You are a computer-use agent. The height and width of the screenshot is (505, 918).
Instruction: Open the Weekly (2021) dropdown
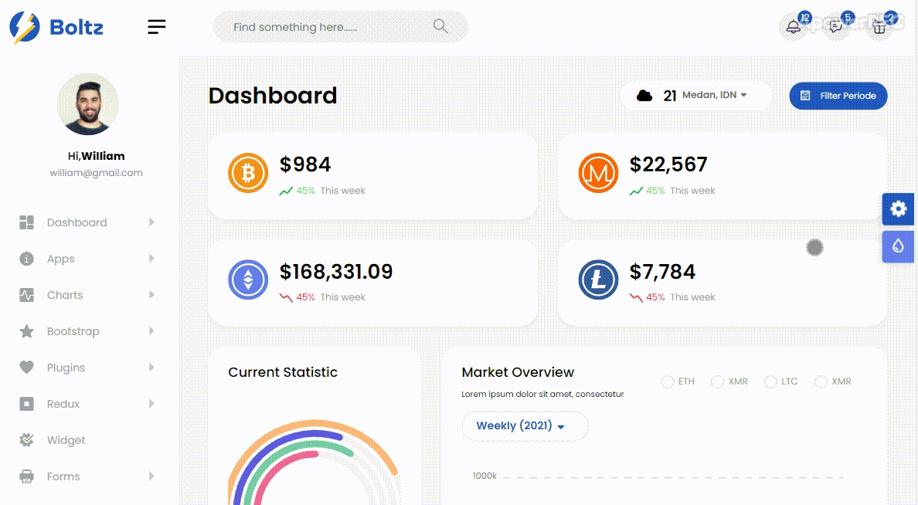[525, 426]
